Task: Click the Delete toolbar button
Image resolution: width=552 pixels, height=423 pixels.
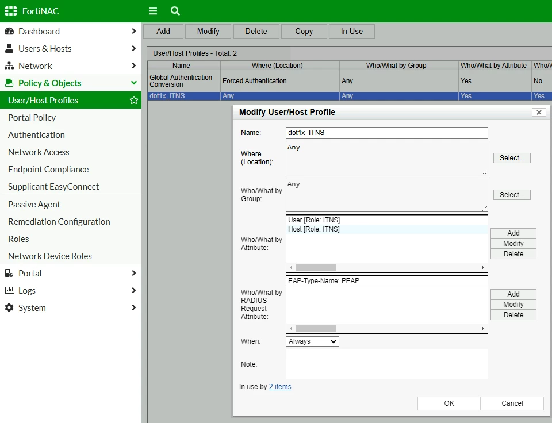Action: pyautogui.click(x=256, y=31)
